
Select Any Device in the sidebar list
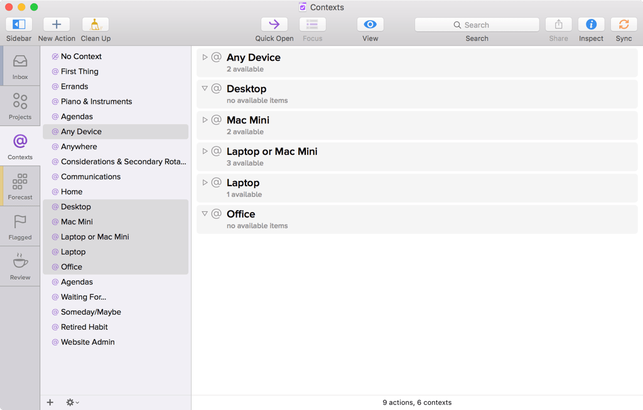click(x=116, y=132)
